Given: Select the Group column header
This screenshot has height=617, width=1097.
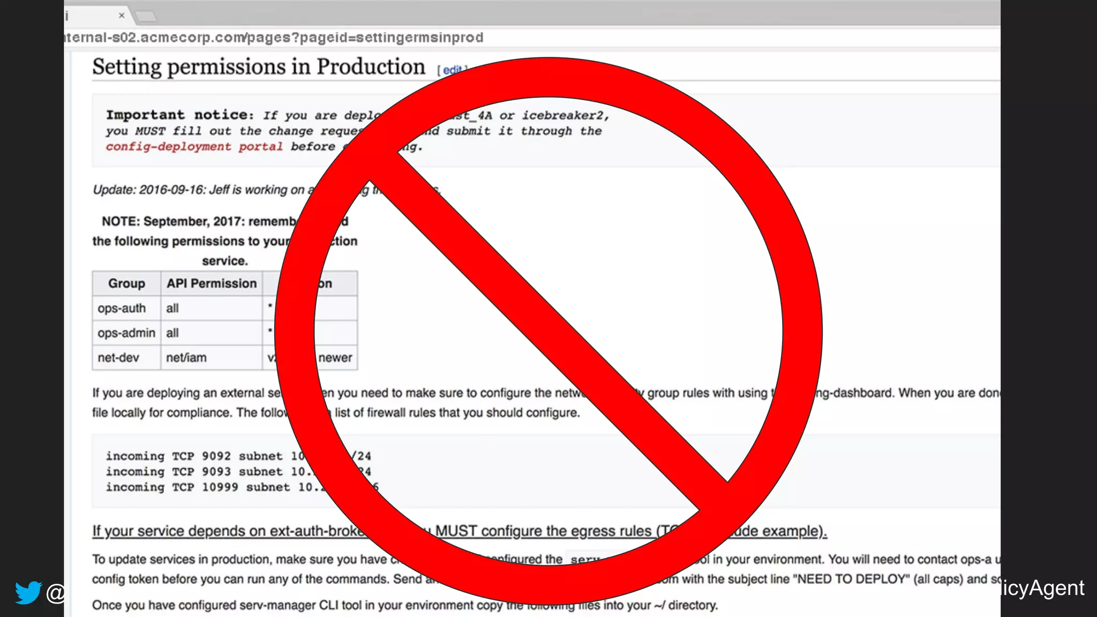Looking at the screenshot, I should click(126, 283).
